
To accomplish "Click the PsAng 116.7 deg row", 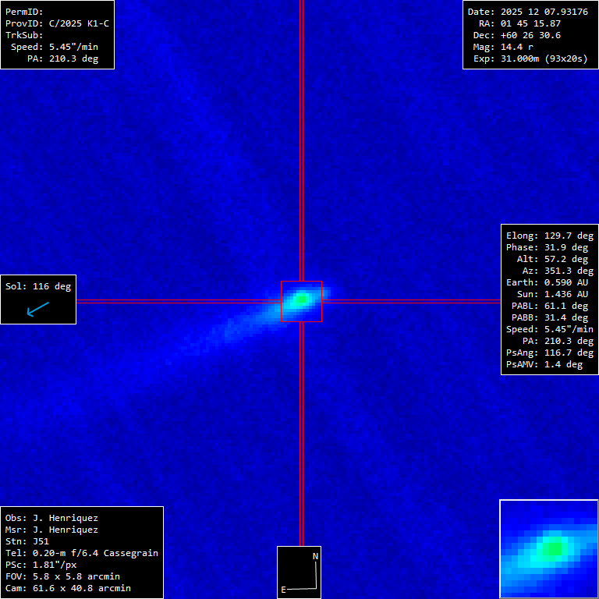I will 550,353.
